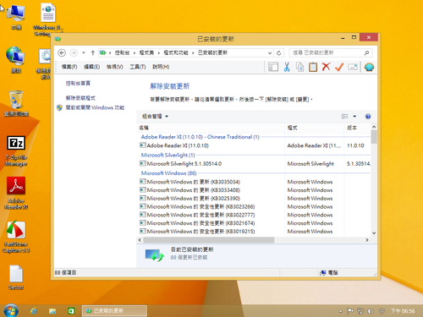Click the Paste clipboard icon in the toolbar
Viewport: 423px width, 317px height.
313,67
